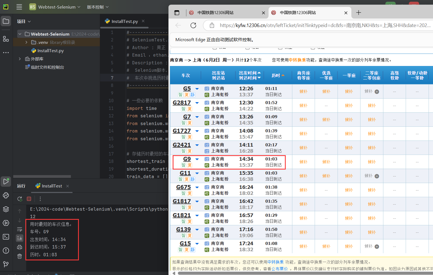Image resolution: width=433 pixels, height=275 pixels.
Task: Rerun InstallTest in the Run panel
Action: (x=20, y=199)
